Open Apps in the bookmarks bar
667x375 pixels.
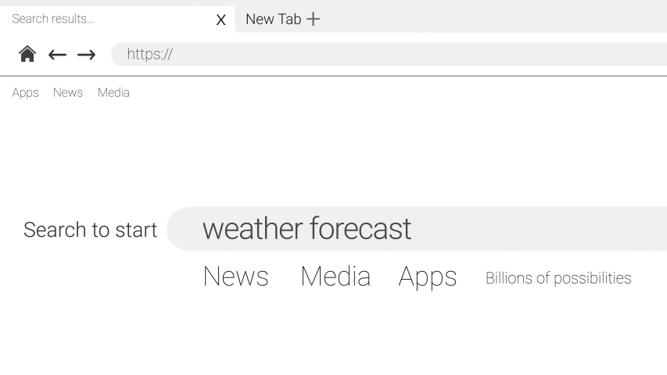(x=25, y=93)
